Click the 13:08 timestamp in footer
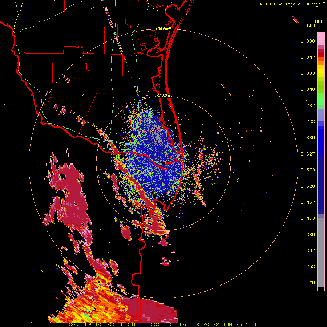The image size is (327, 327). pyautogui.click(x=253, y=324)
